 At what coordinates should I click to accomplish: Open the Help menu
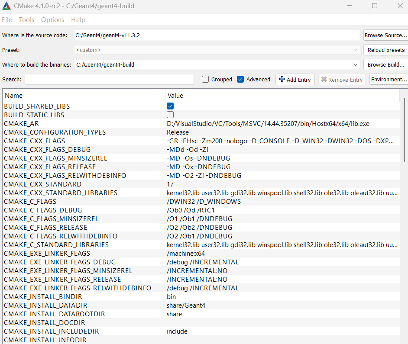[78, 20]
